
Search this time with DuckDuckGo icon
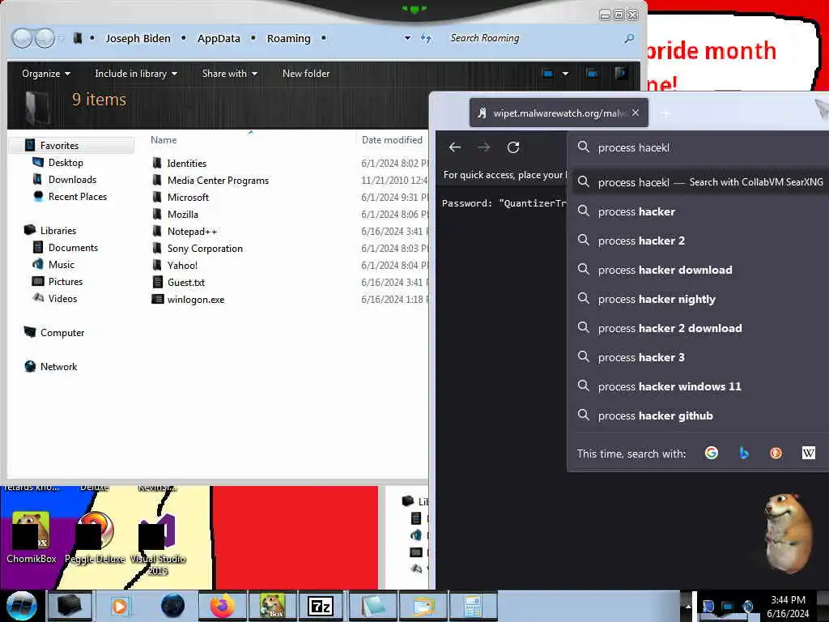pos(776,454)
